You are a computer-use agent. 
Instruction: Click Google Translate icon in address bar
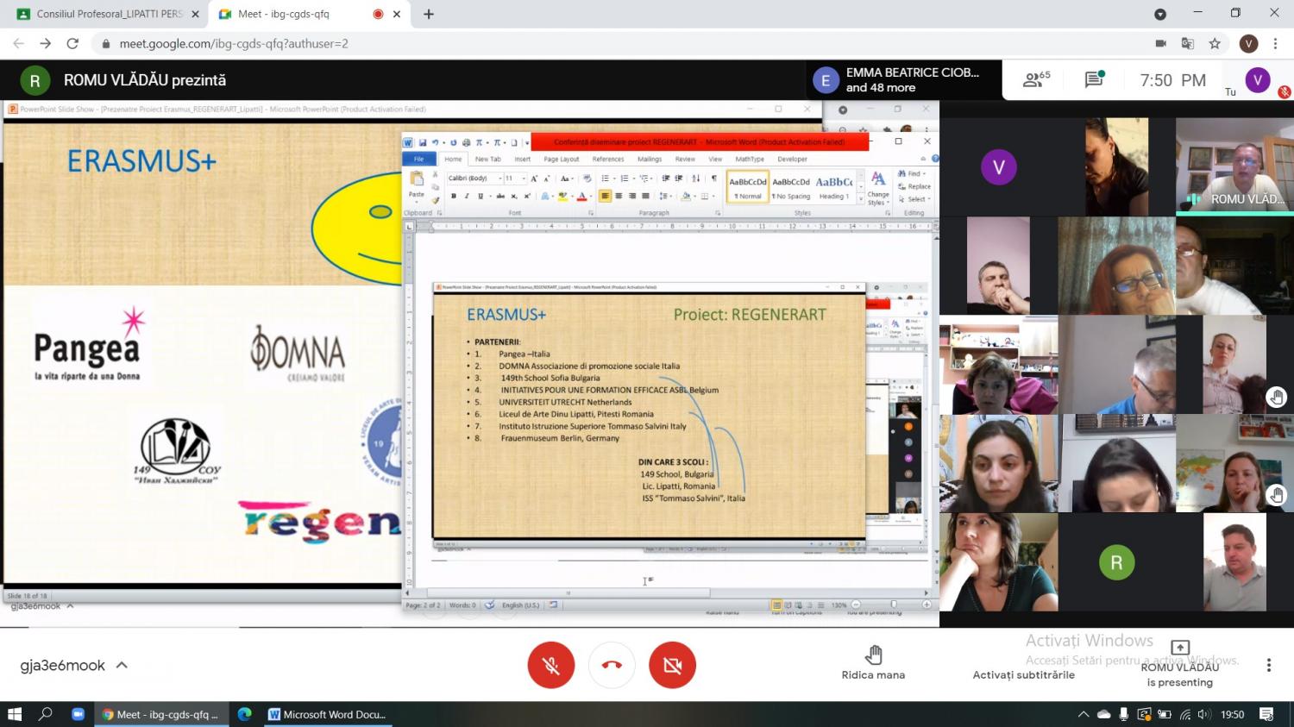(1188, 43)
